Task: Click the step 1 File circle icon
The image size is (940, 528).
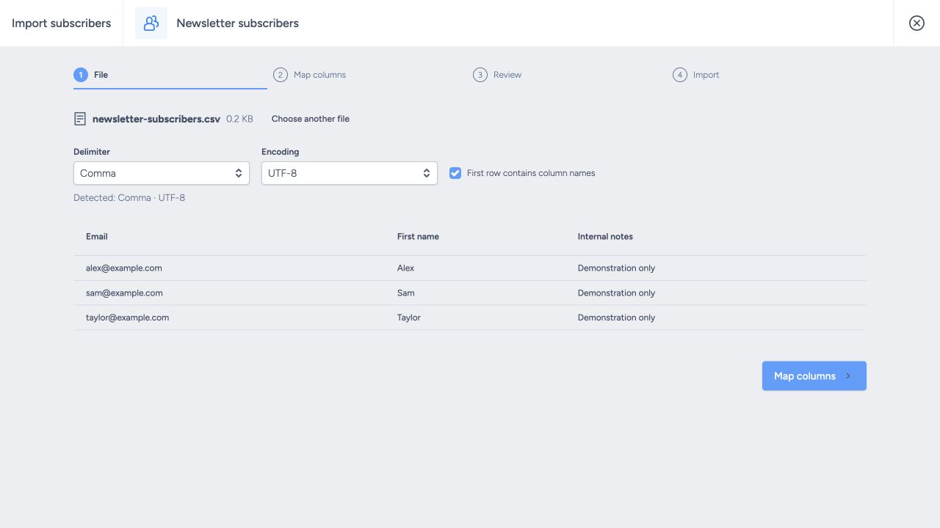Action: pyautogui.click(x=81, y=75)
